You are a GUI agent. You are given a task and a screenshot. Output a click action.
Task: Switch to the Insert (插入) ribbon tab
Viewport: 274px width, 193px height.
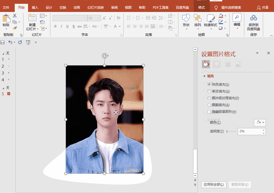[35, 8]
